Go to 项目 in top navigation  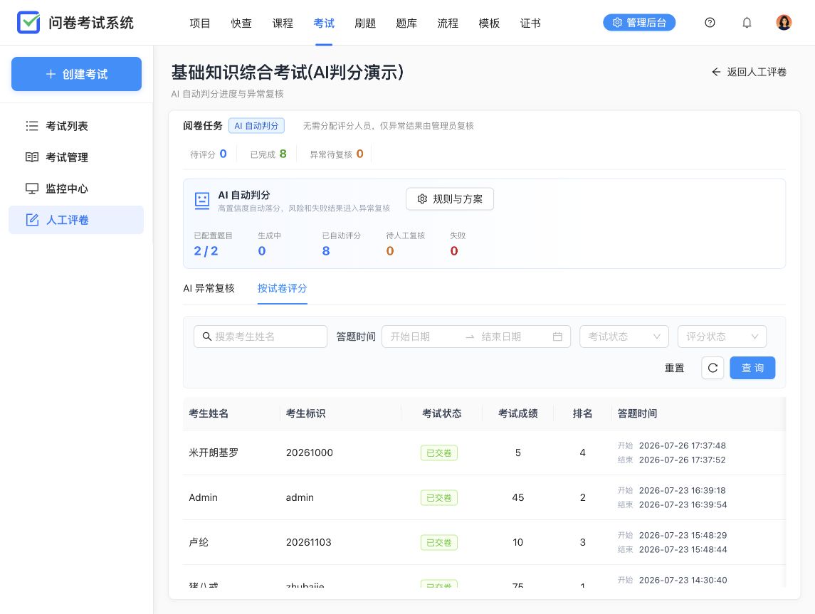[199, 23]
